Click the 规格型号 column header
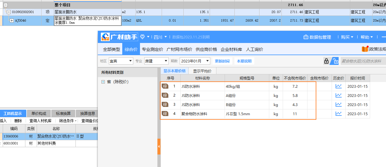Screen dimensions: 386x167 247,78
